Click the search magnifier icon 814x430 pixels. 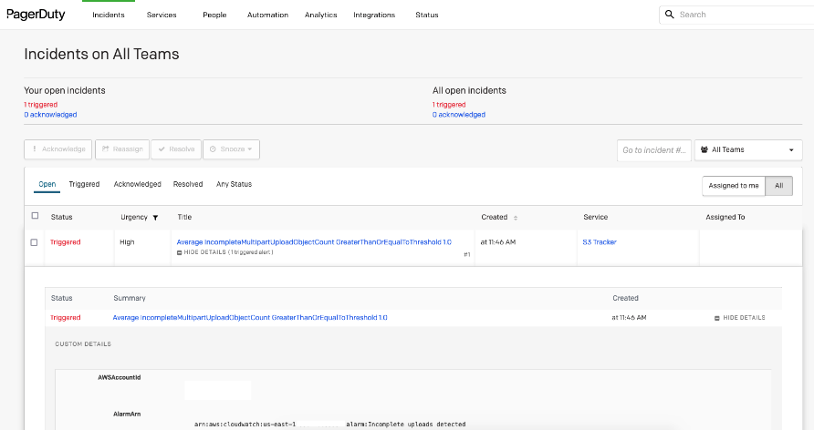(670, 15)
